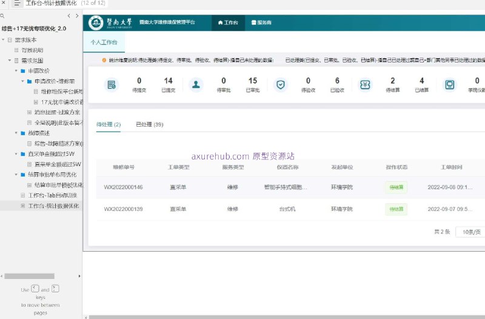This screenshot has height=319, width=485.
Task: Click the 已验收 6 statistic
Action: coord(337,84)
